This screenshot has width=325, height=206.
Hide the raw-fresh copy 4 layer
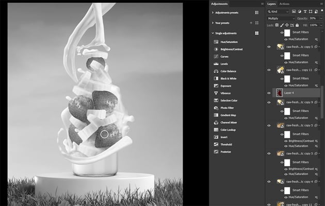pos(269,182)
